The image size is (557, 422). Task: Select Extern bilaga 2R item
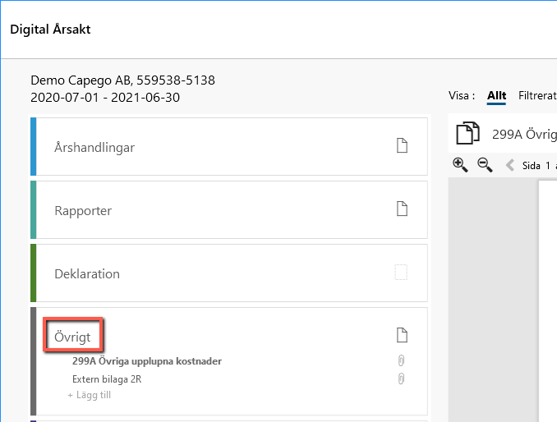click(x=107, y=379)
